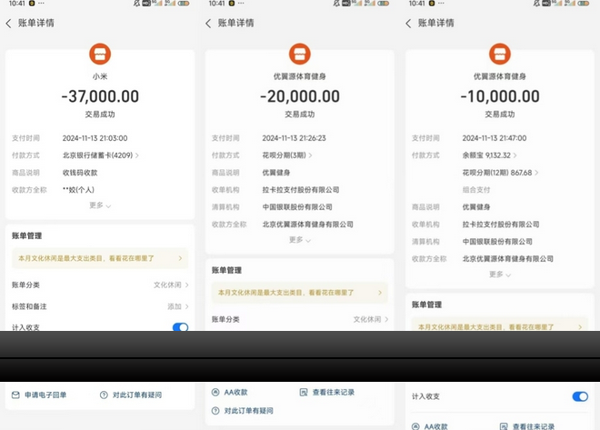Viewport: 600px width, 430px height.
Task: Tap 申请电子回单 link
Action: 45,395
